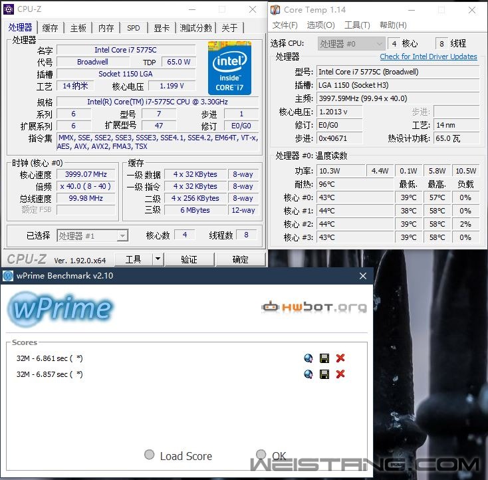
Task: Click the 验证 button in CPU-Z
Action: tap(189, 259)
